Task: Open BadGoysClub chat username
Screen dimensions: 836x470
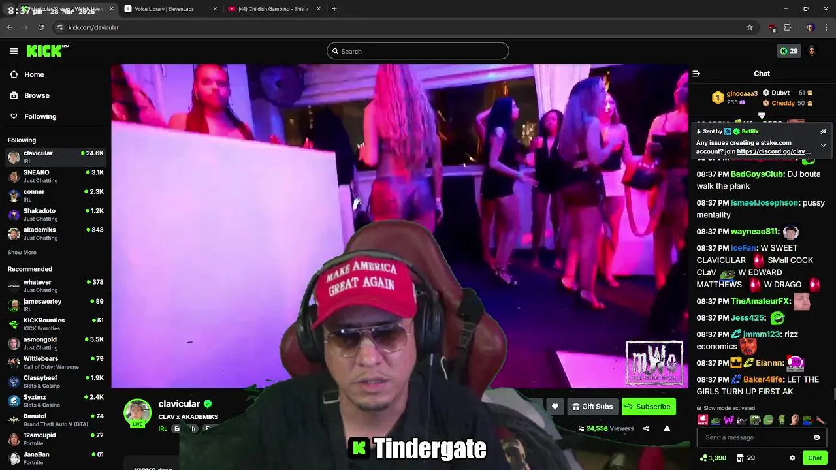Action: tap(756, 174)
